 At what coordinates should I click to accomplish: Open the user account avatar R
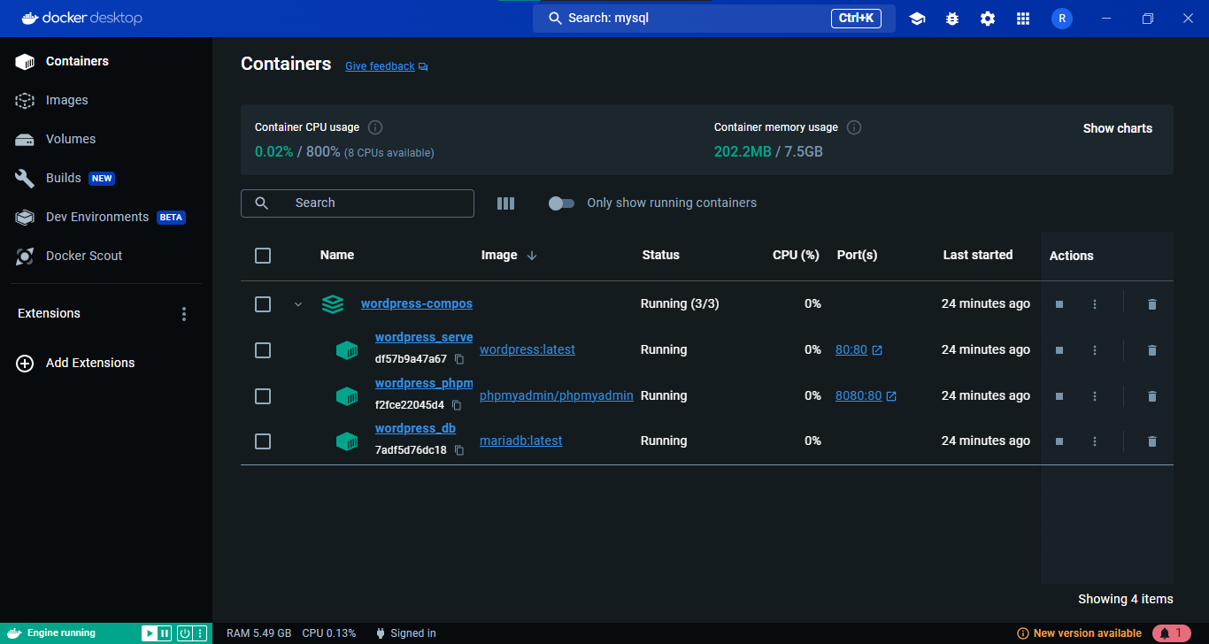click(1062, 19)
